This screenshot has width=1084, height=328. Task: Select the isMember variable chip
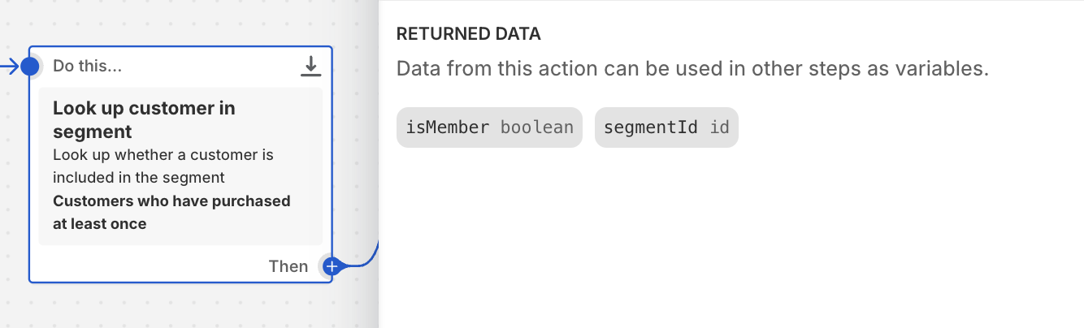[x=489, y=127]
